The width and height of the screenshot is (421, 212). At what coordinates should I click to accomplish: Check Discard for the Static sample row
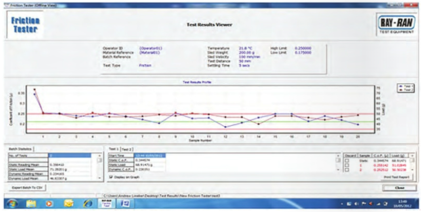click(347, 160)
